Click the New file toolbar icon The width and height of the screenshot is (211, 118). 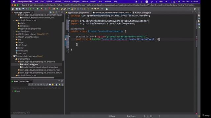tap(13, 9)
